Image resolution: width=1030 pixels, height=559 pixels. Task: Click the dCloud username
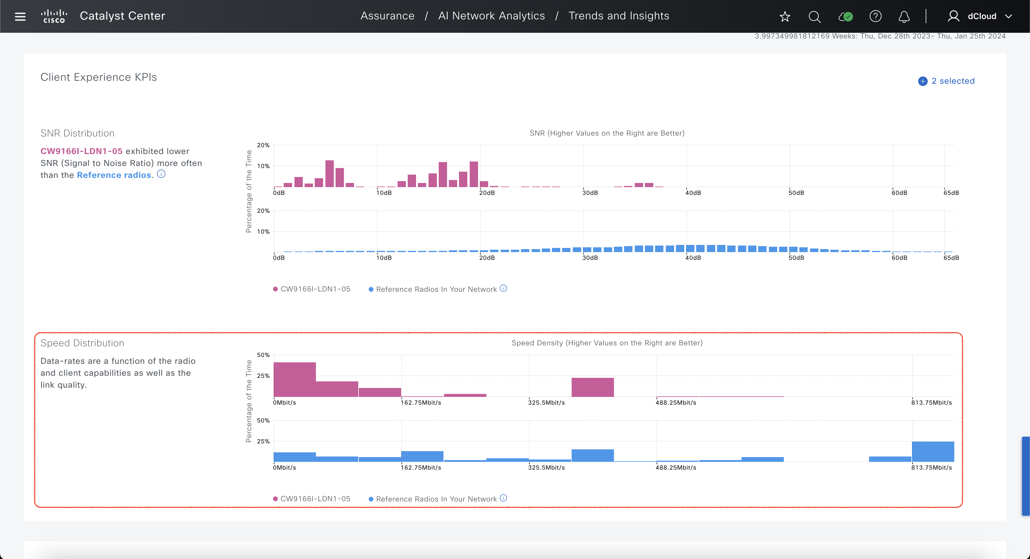point(982,16)
